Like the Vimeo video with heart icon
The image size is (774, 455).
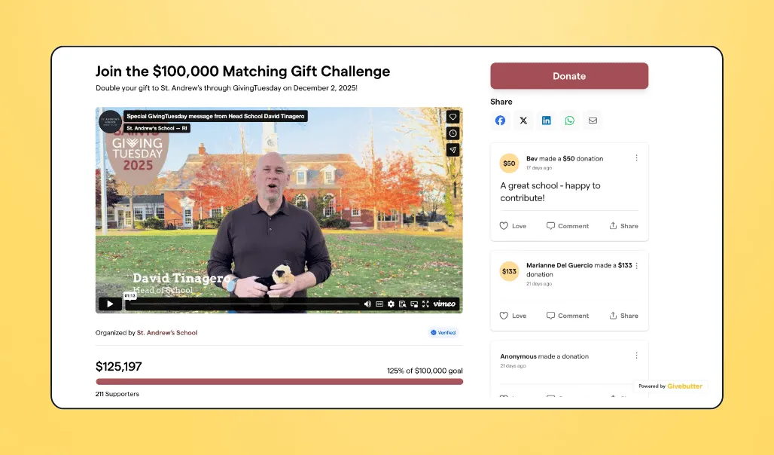(453, 117)
